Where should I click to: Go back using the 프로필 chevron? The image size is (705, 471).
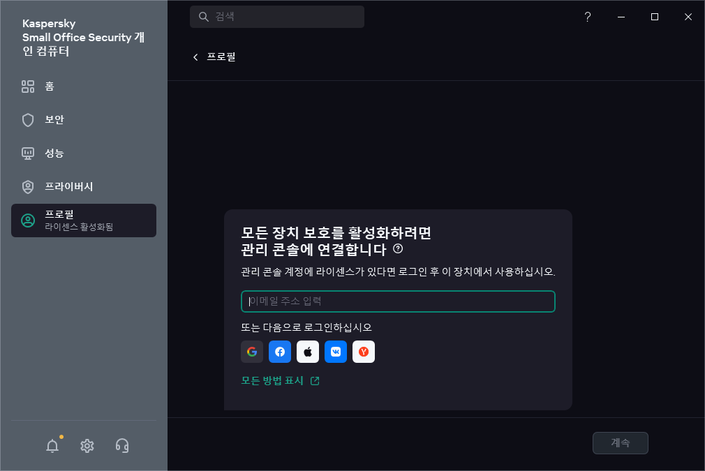(195, 57)
